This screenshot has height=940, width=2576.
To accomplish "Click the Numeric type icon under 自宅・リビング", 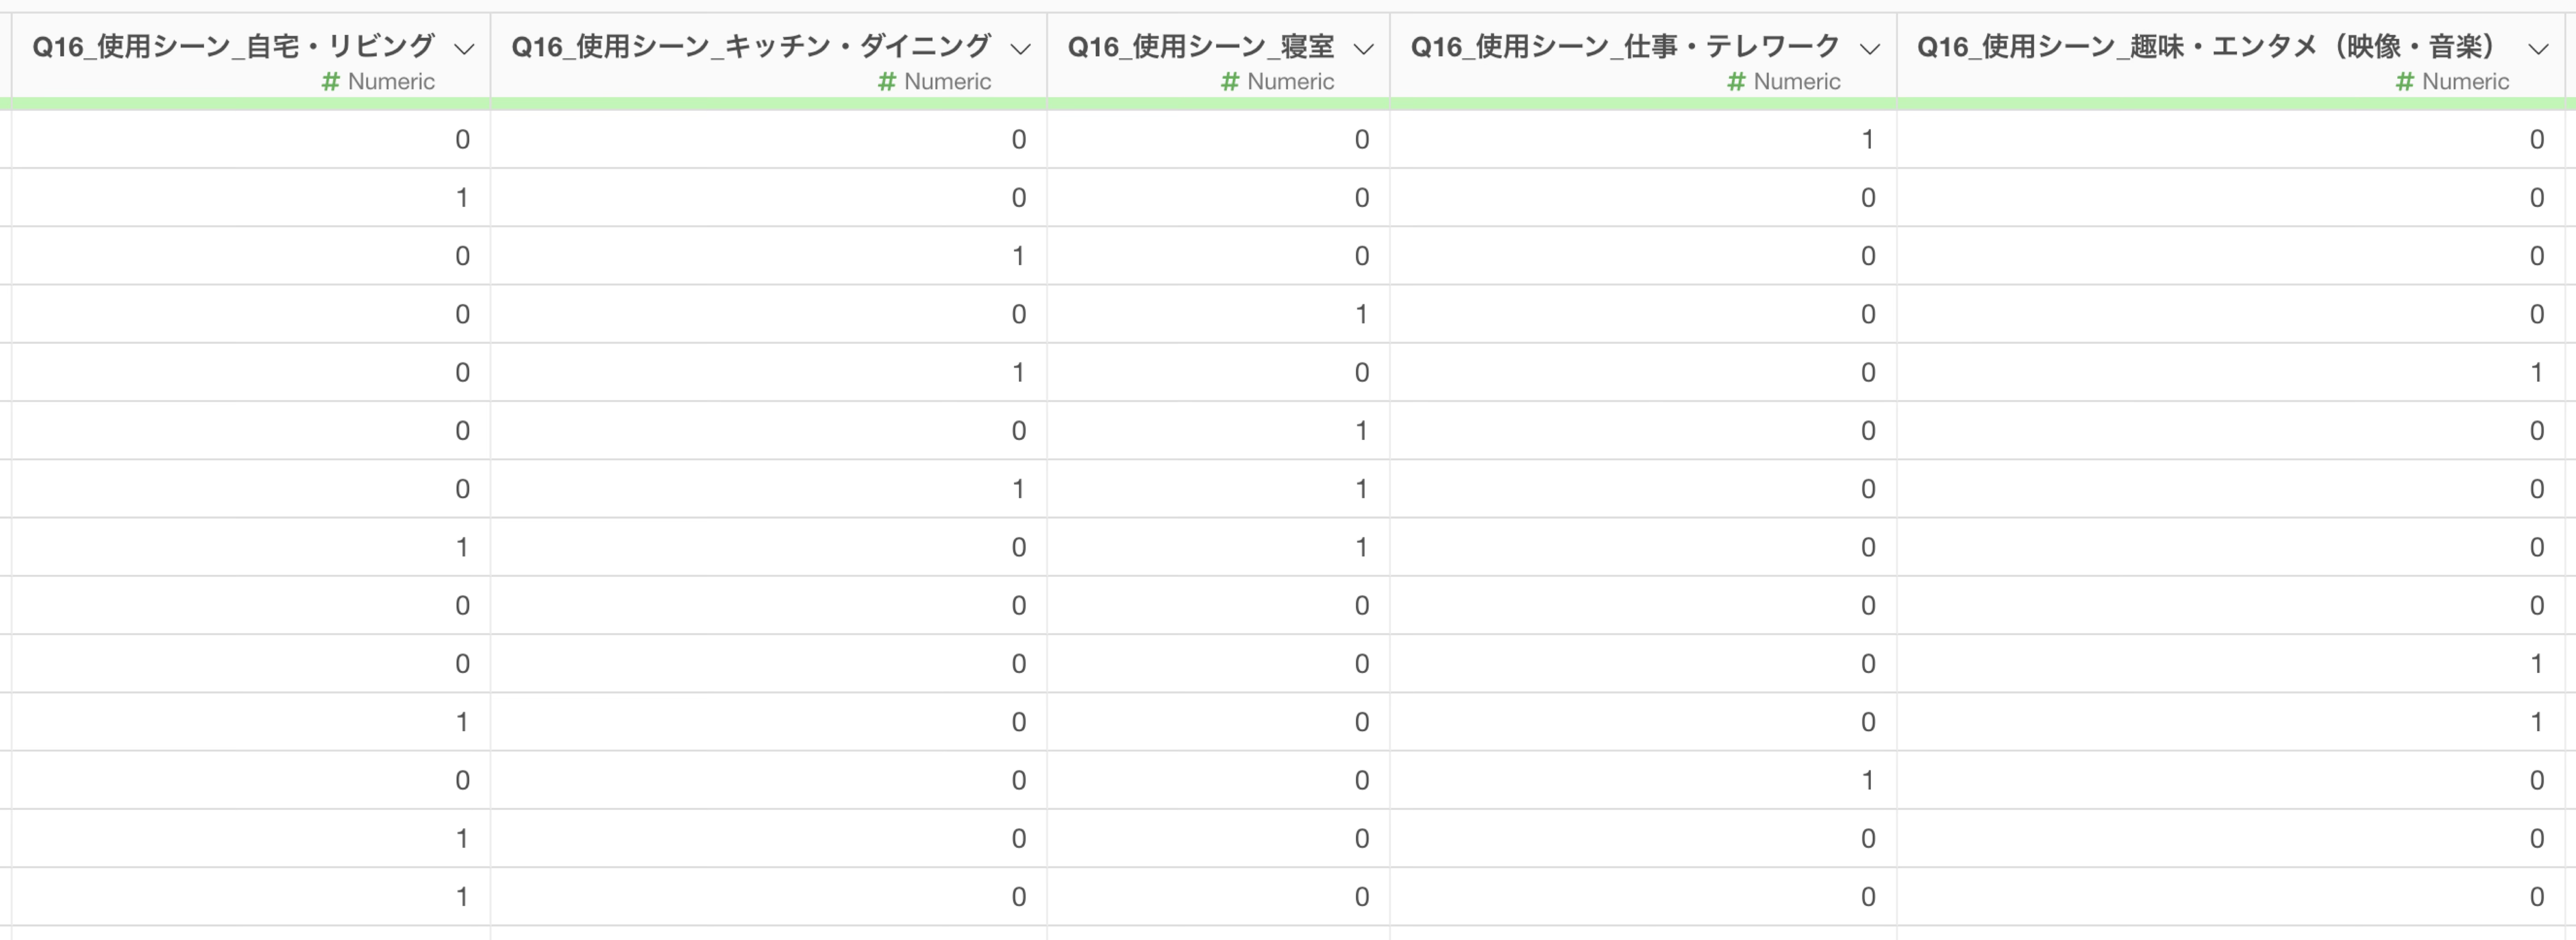I will tap(330, 82).
